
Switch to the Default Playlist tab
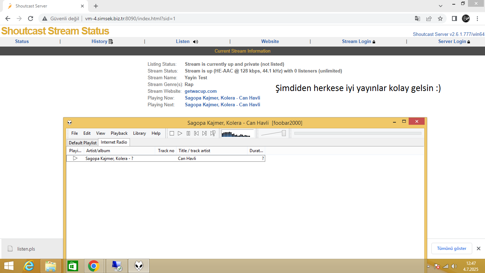83,143
